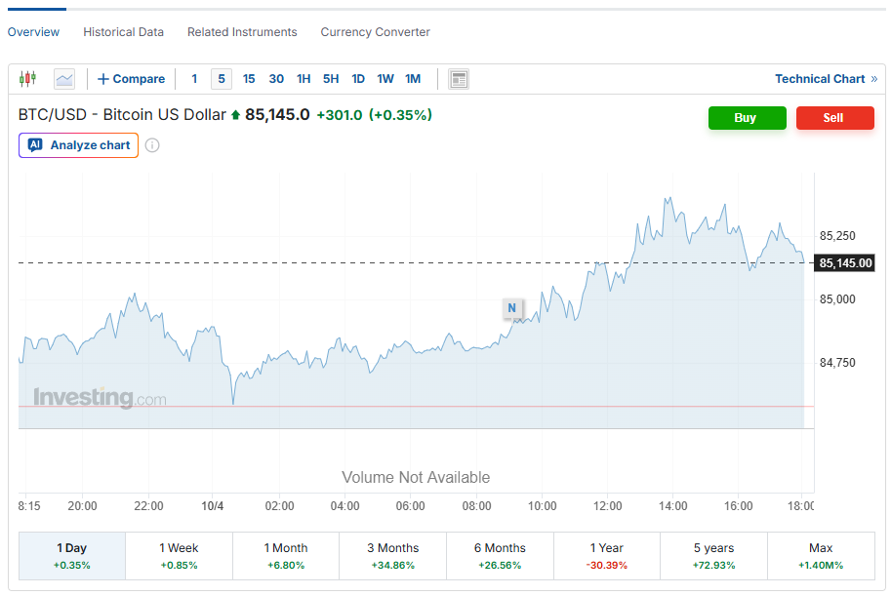Image resolution: width=891 pixels, height=595 pixels.
Task: Select the 3 Months range
Action: (x=392, y=556)
